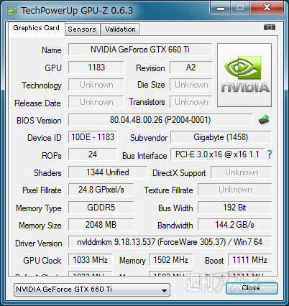Select the Graphics Card tab
The image size is (289, 306).
coord(37,28)
